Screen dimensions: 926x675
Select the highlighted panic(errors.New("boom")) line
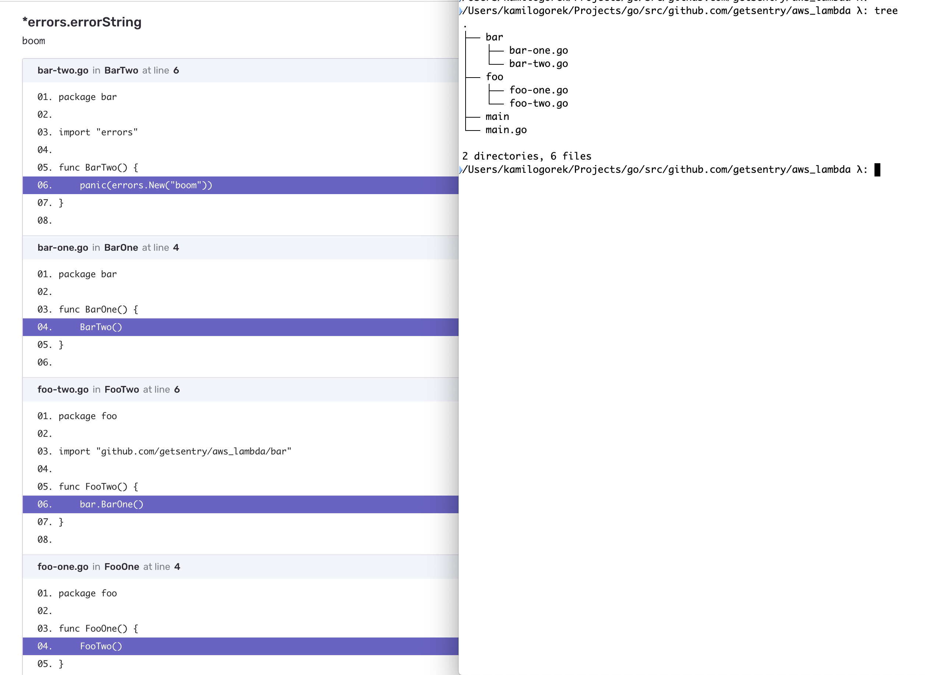coord(146,185)
